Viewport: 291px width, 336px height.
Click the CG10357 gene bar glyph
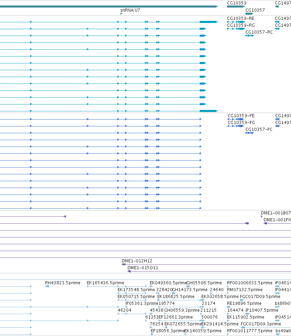250,14
